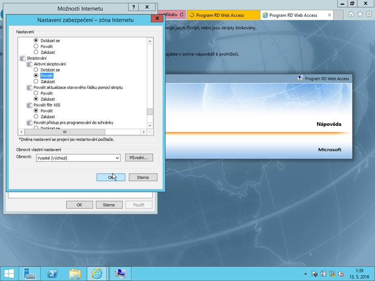The height and width of the screenshot is (281, 375).
Task: Close the Nastavení zabezpečení dialog
Action: [157, 18]
